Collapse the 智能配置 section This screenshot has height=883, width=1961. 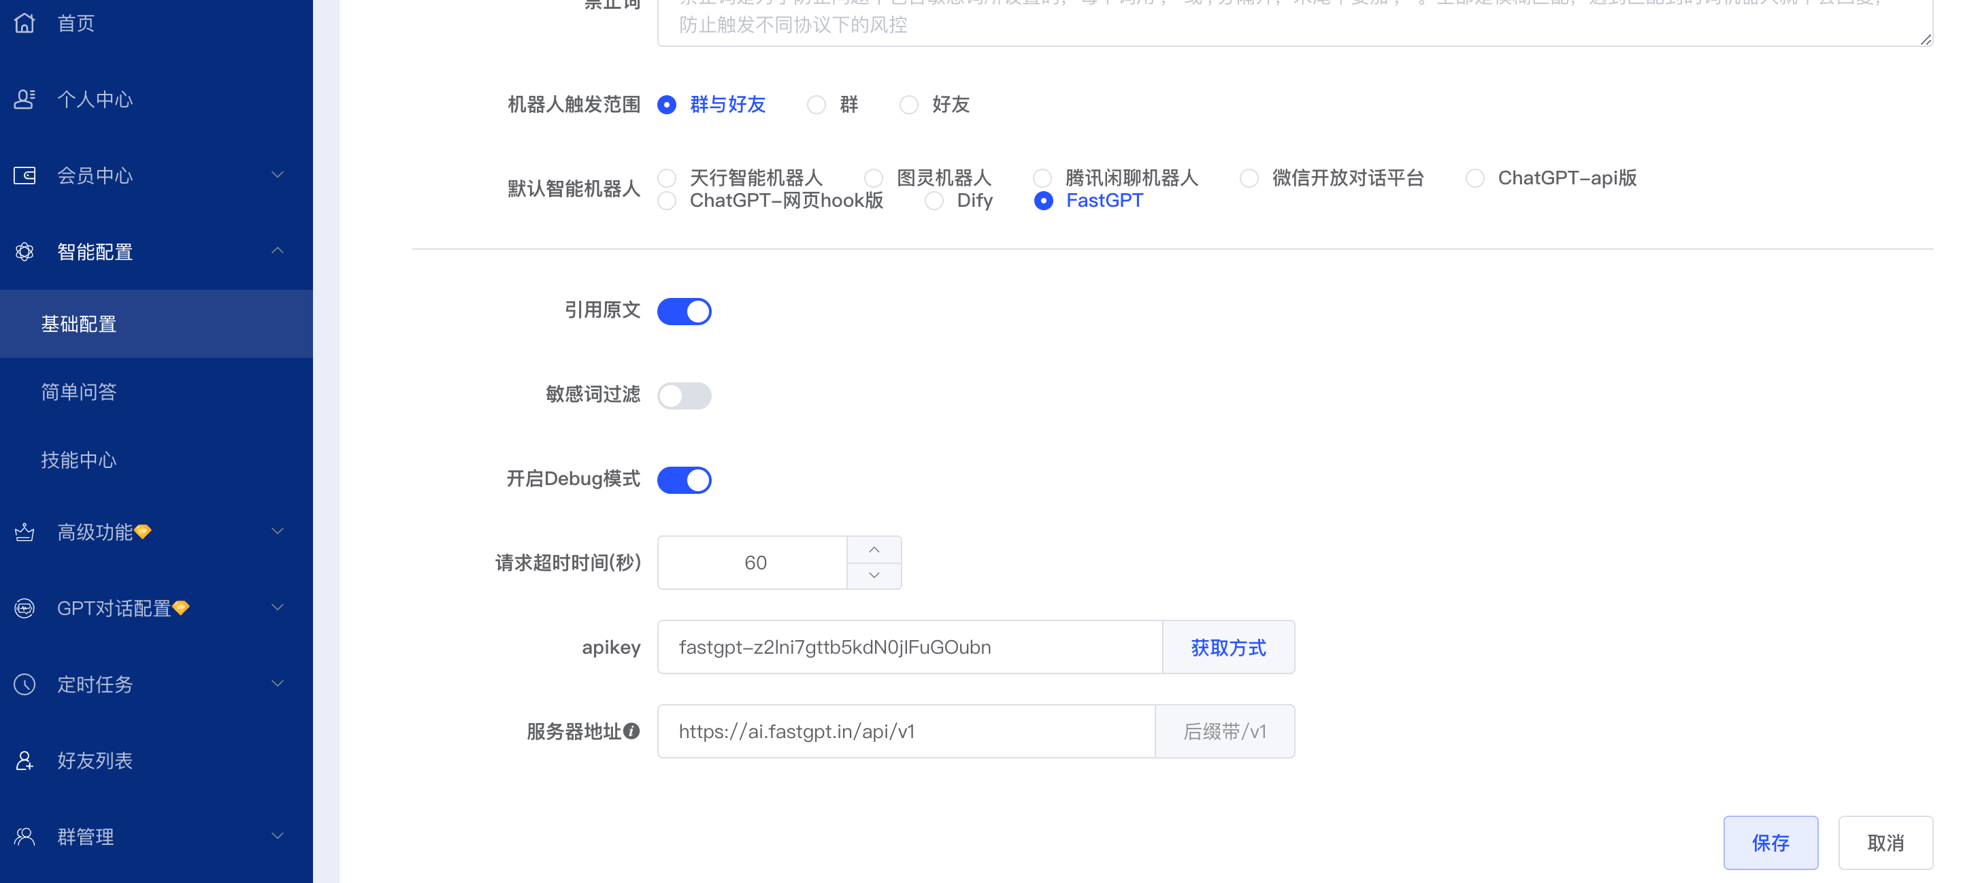coord(276,251)
